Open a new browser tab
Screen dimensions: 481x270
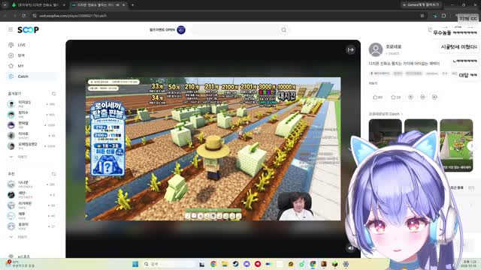coord(132,5)
